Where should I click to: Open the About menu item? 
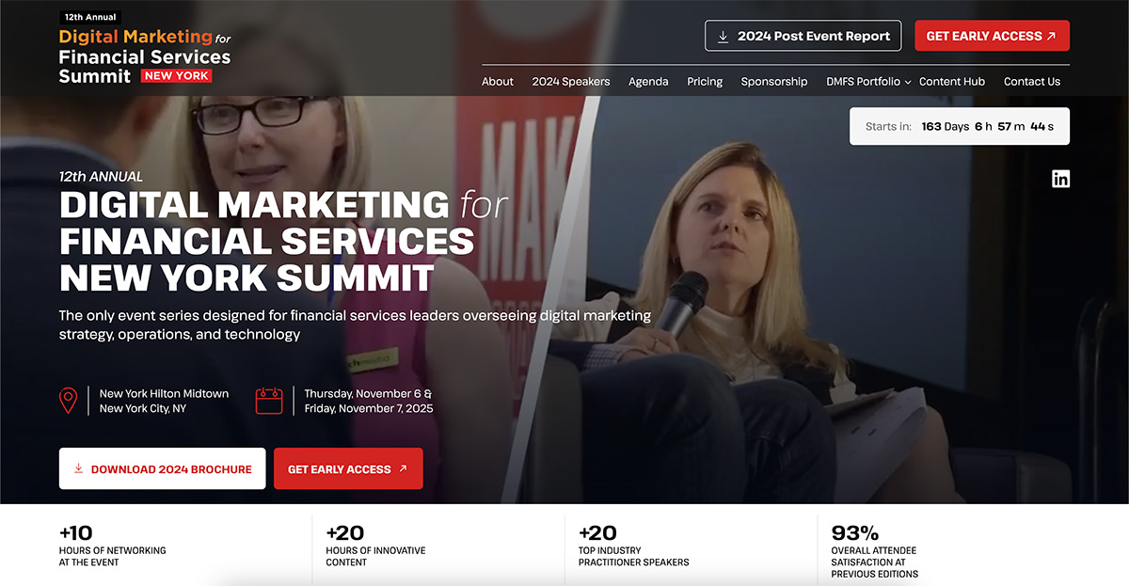[x=498, y=82]
